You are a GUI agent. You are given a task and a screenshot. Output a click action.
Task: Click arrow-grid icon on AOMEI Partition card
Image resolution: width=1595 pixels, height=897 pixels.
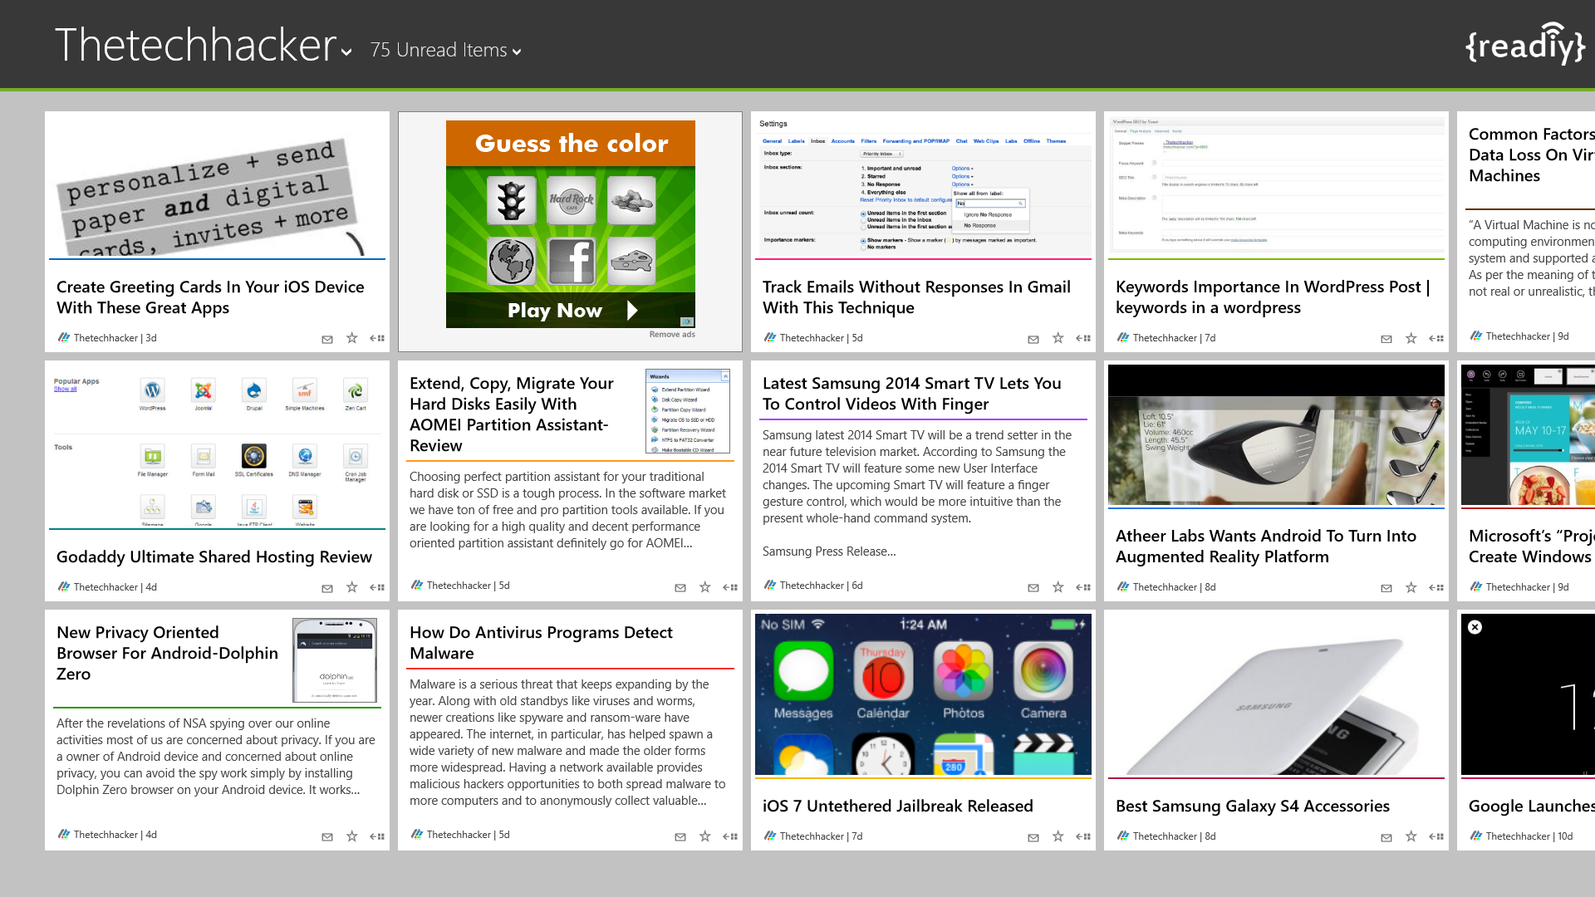730,587
